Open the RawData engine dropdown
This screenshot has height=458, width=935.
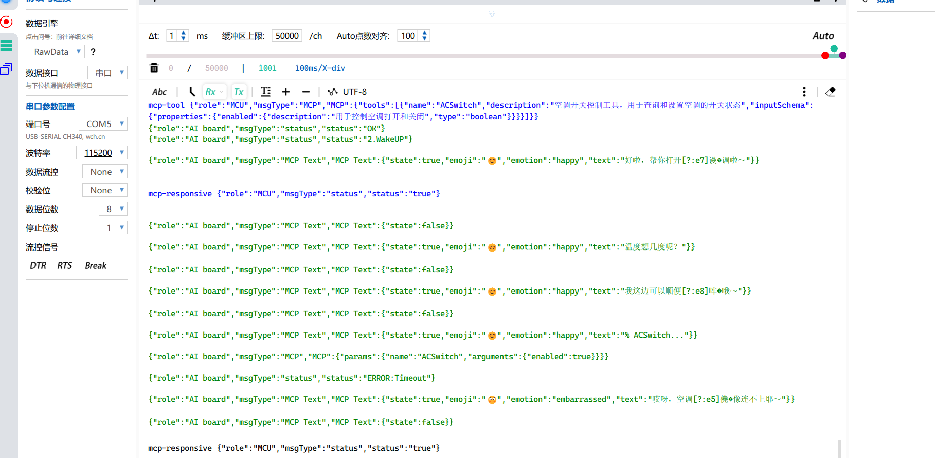(55, 52)
